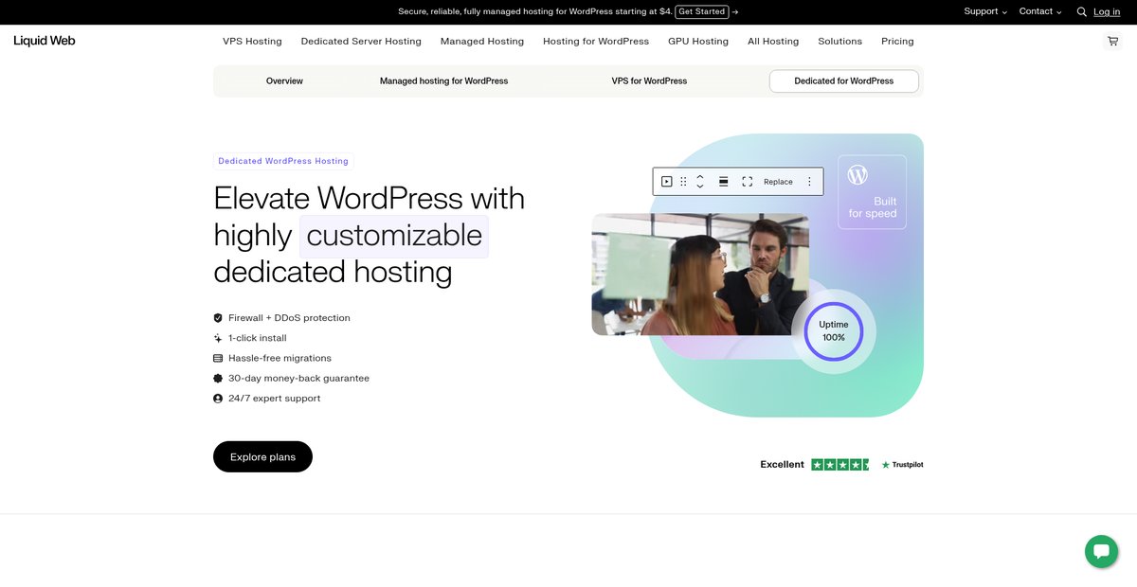Click the badge icon beside 30-day money-back guarantee
The image size is (1137, 587).
[218, 379]
